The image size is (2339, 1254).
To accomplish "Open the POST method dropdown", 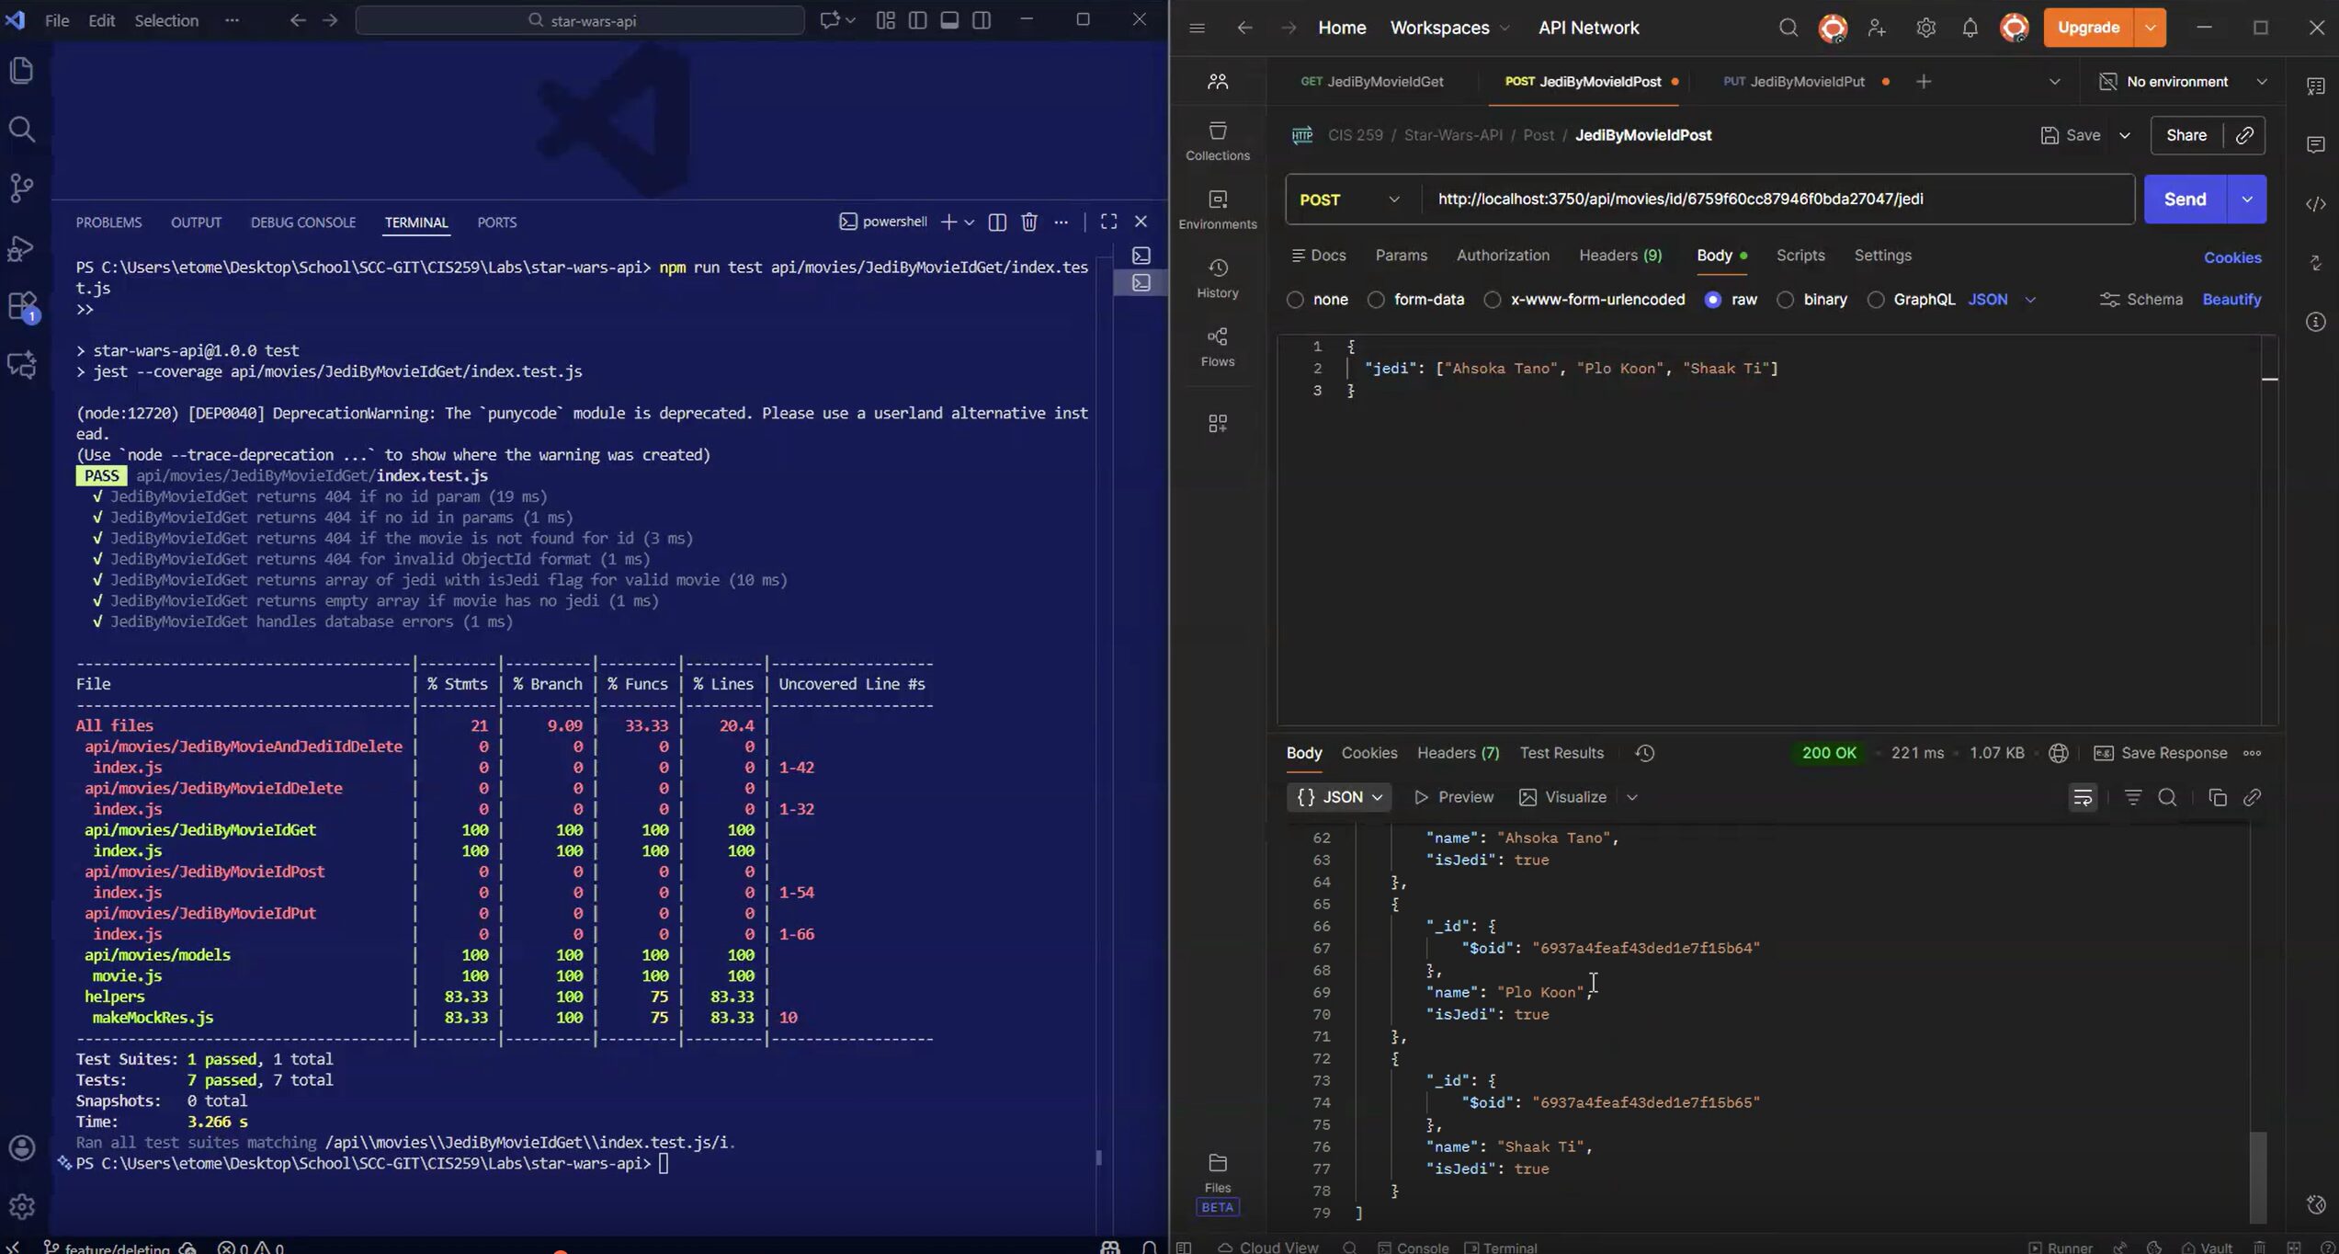I will point(1349,199).
